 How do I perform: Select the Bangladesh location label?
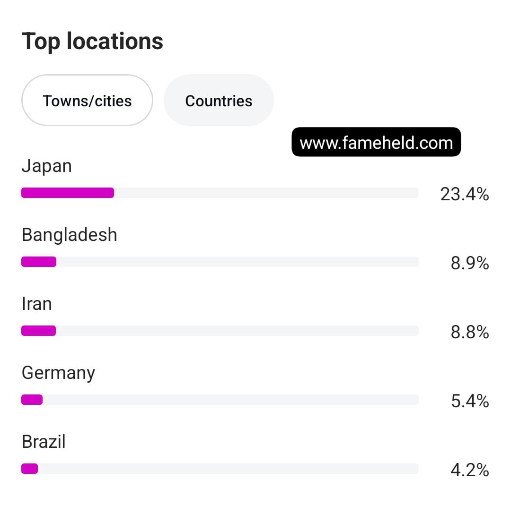tap(69, 235)
